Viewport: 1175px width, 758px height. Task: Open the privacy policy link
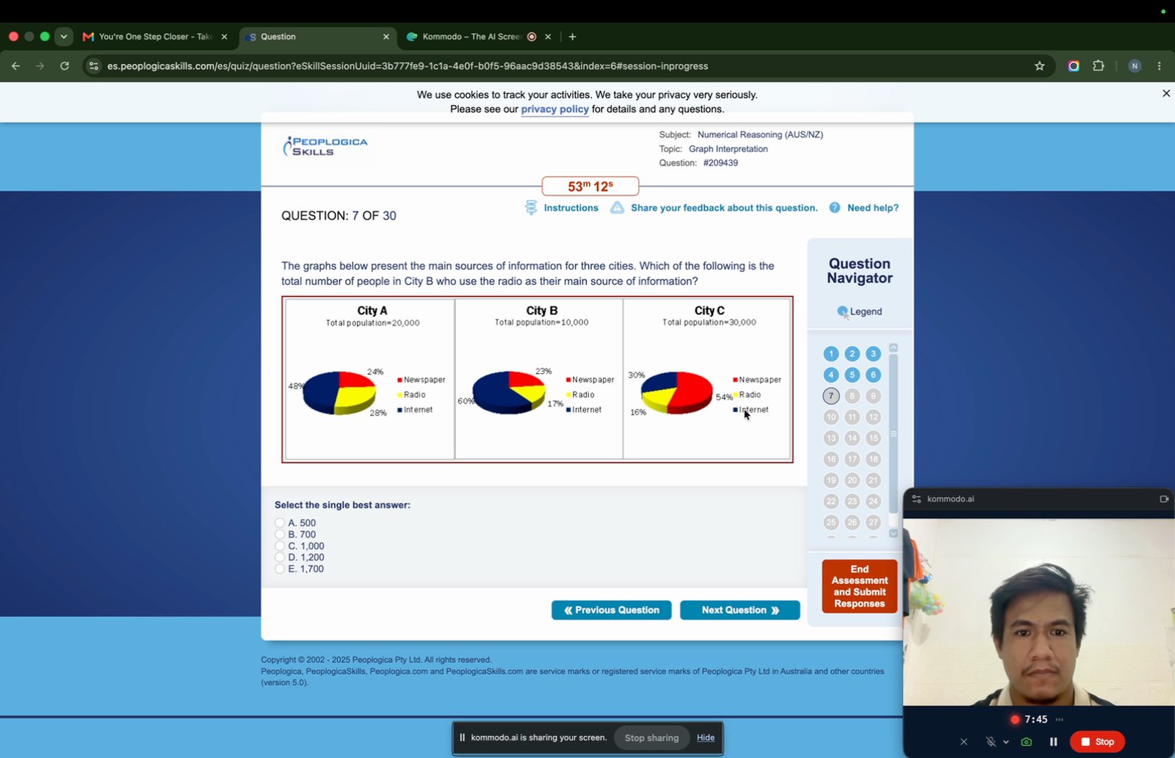coord(554,109)
